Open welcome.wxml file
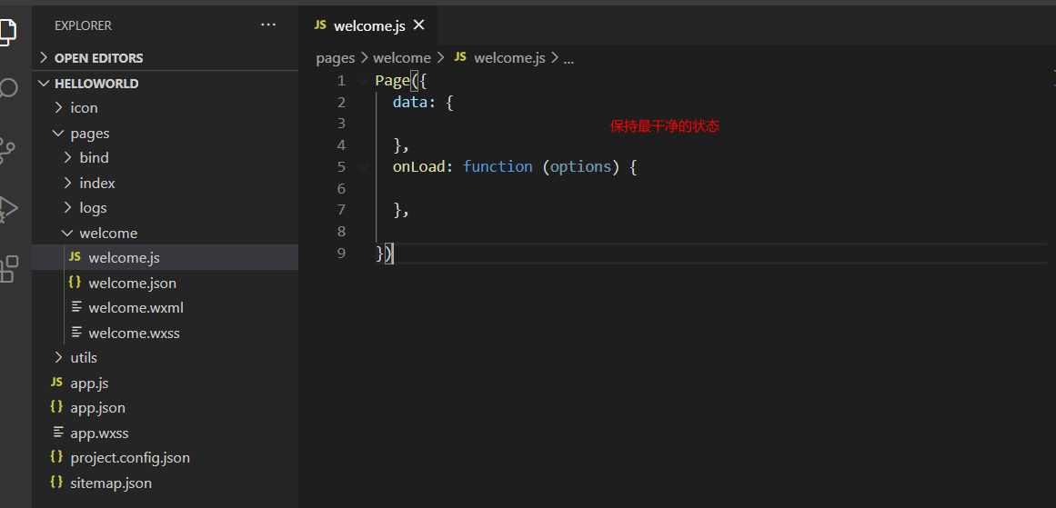Screen dimensions: 1056x508 165,307
